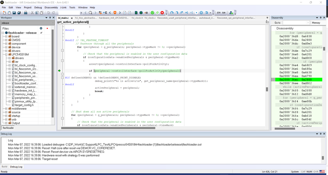Toggle the OVR overwrite indicator in status bar

(316, 172)
